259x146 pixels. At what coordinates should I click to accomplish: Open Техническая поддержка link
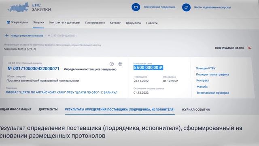[159, 7]
